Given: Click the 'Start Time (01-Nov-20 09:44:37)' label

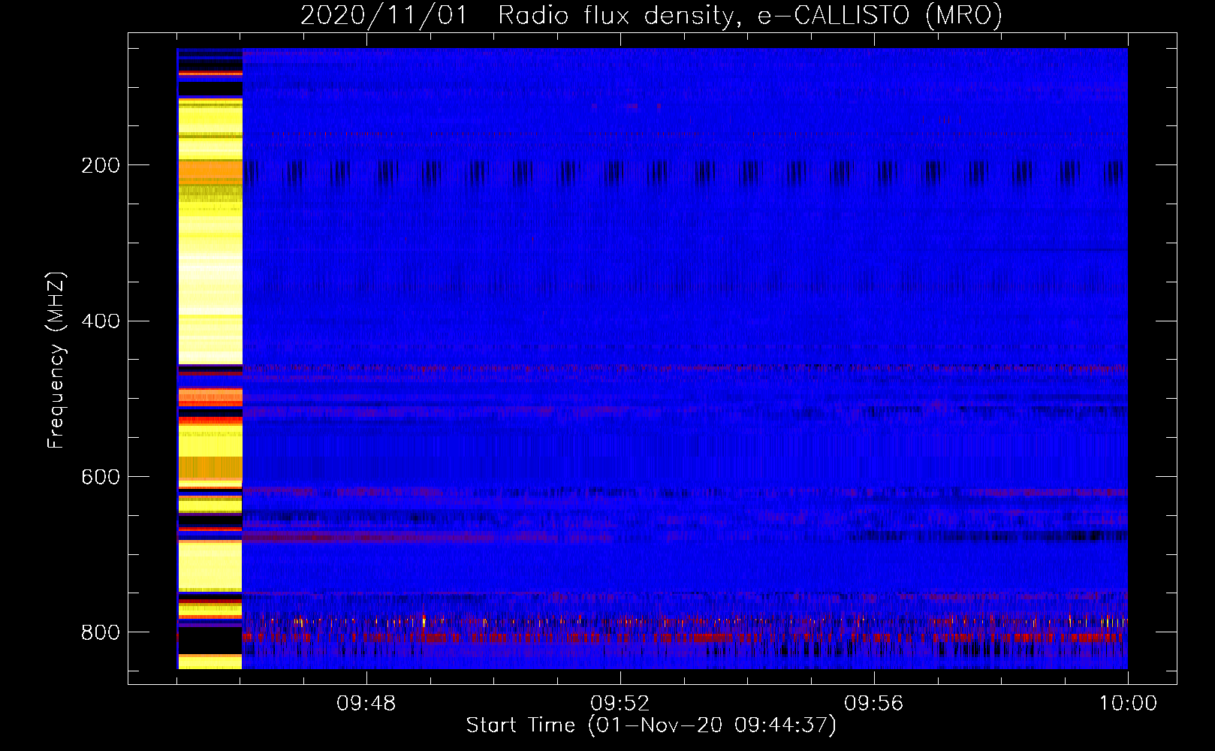Looking at the screenshot, I should (651, 725).
